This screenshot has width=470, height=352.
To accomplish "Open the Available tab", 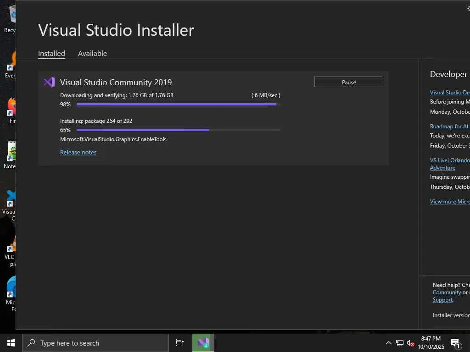I will coord(92,53).
